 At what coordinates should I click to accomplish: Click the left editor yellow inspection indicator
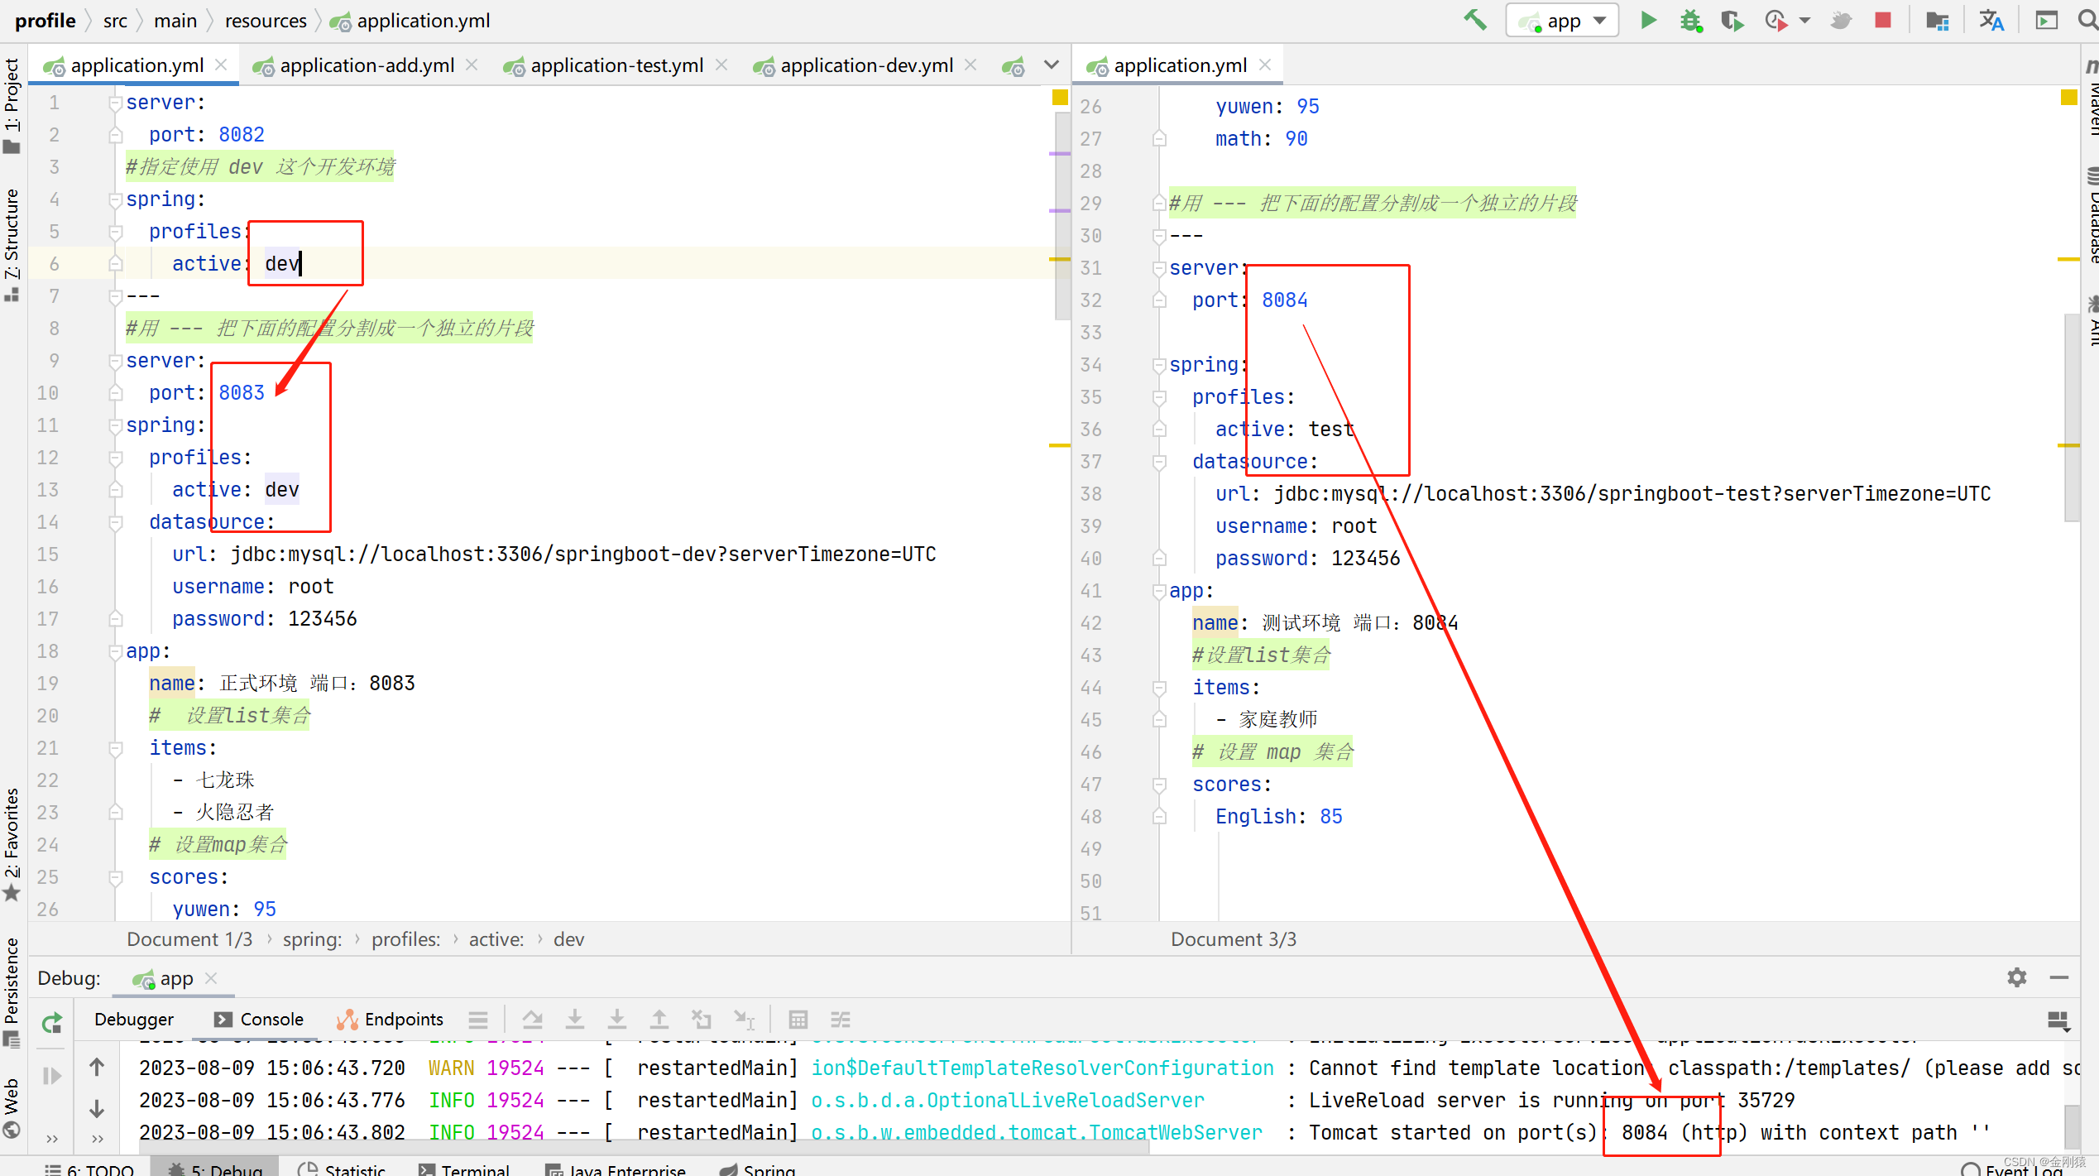(1060, 98)
